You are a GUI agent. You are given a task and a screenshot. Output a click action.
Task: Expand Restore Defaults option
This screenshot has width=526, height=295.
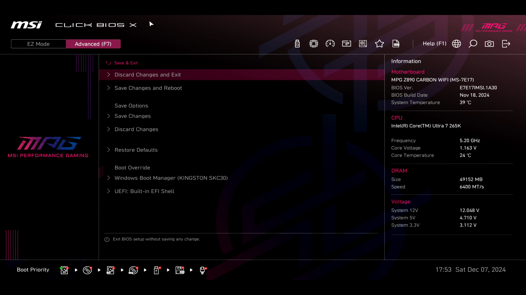click(136, 150)
